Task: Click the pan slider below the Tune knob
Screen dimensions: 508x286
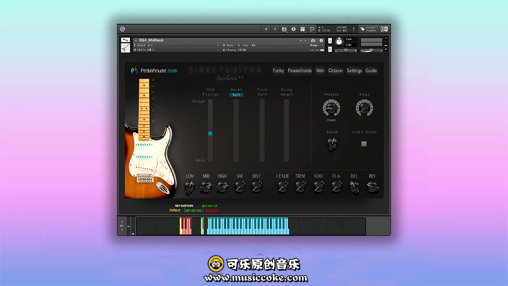Action: [x=346, y=51]
